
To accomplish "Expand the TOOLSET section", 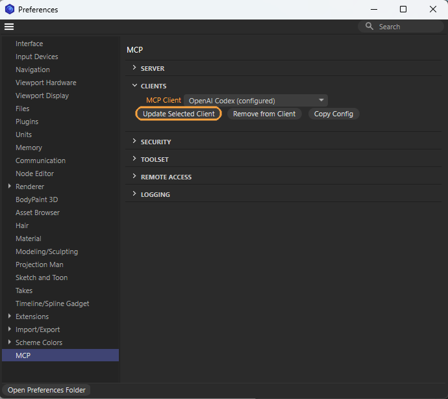I will [134, 159].
